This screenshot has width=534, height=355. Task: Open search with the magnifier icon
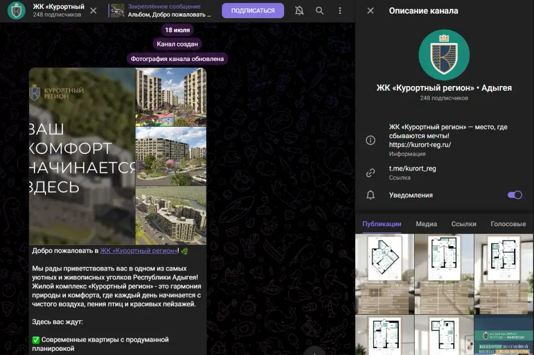320,10
